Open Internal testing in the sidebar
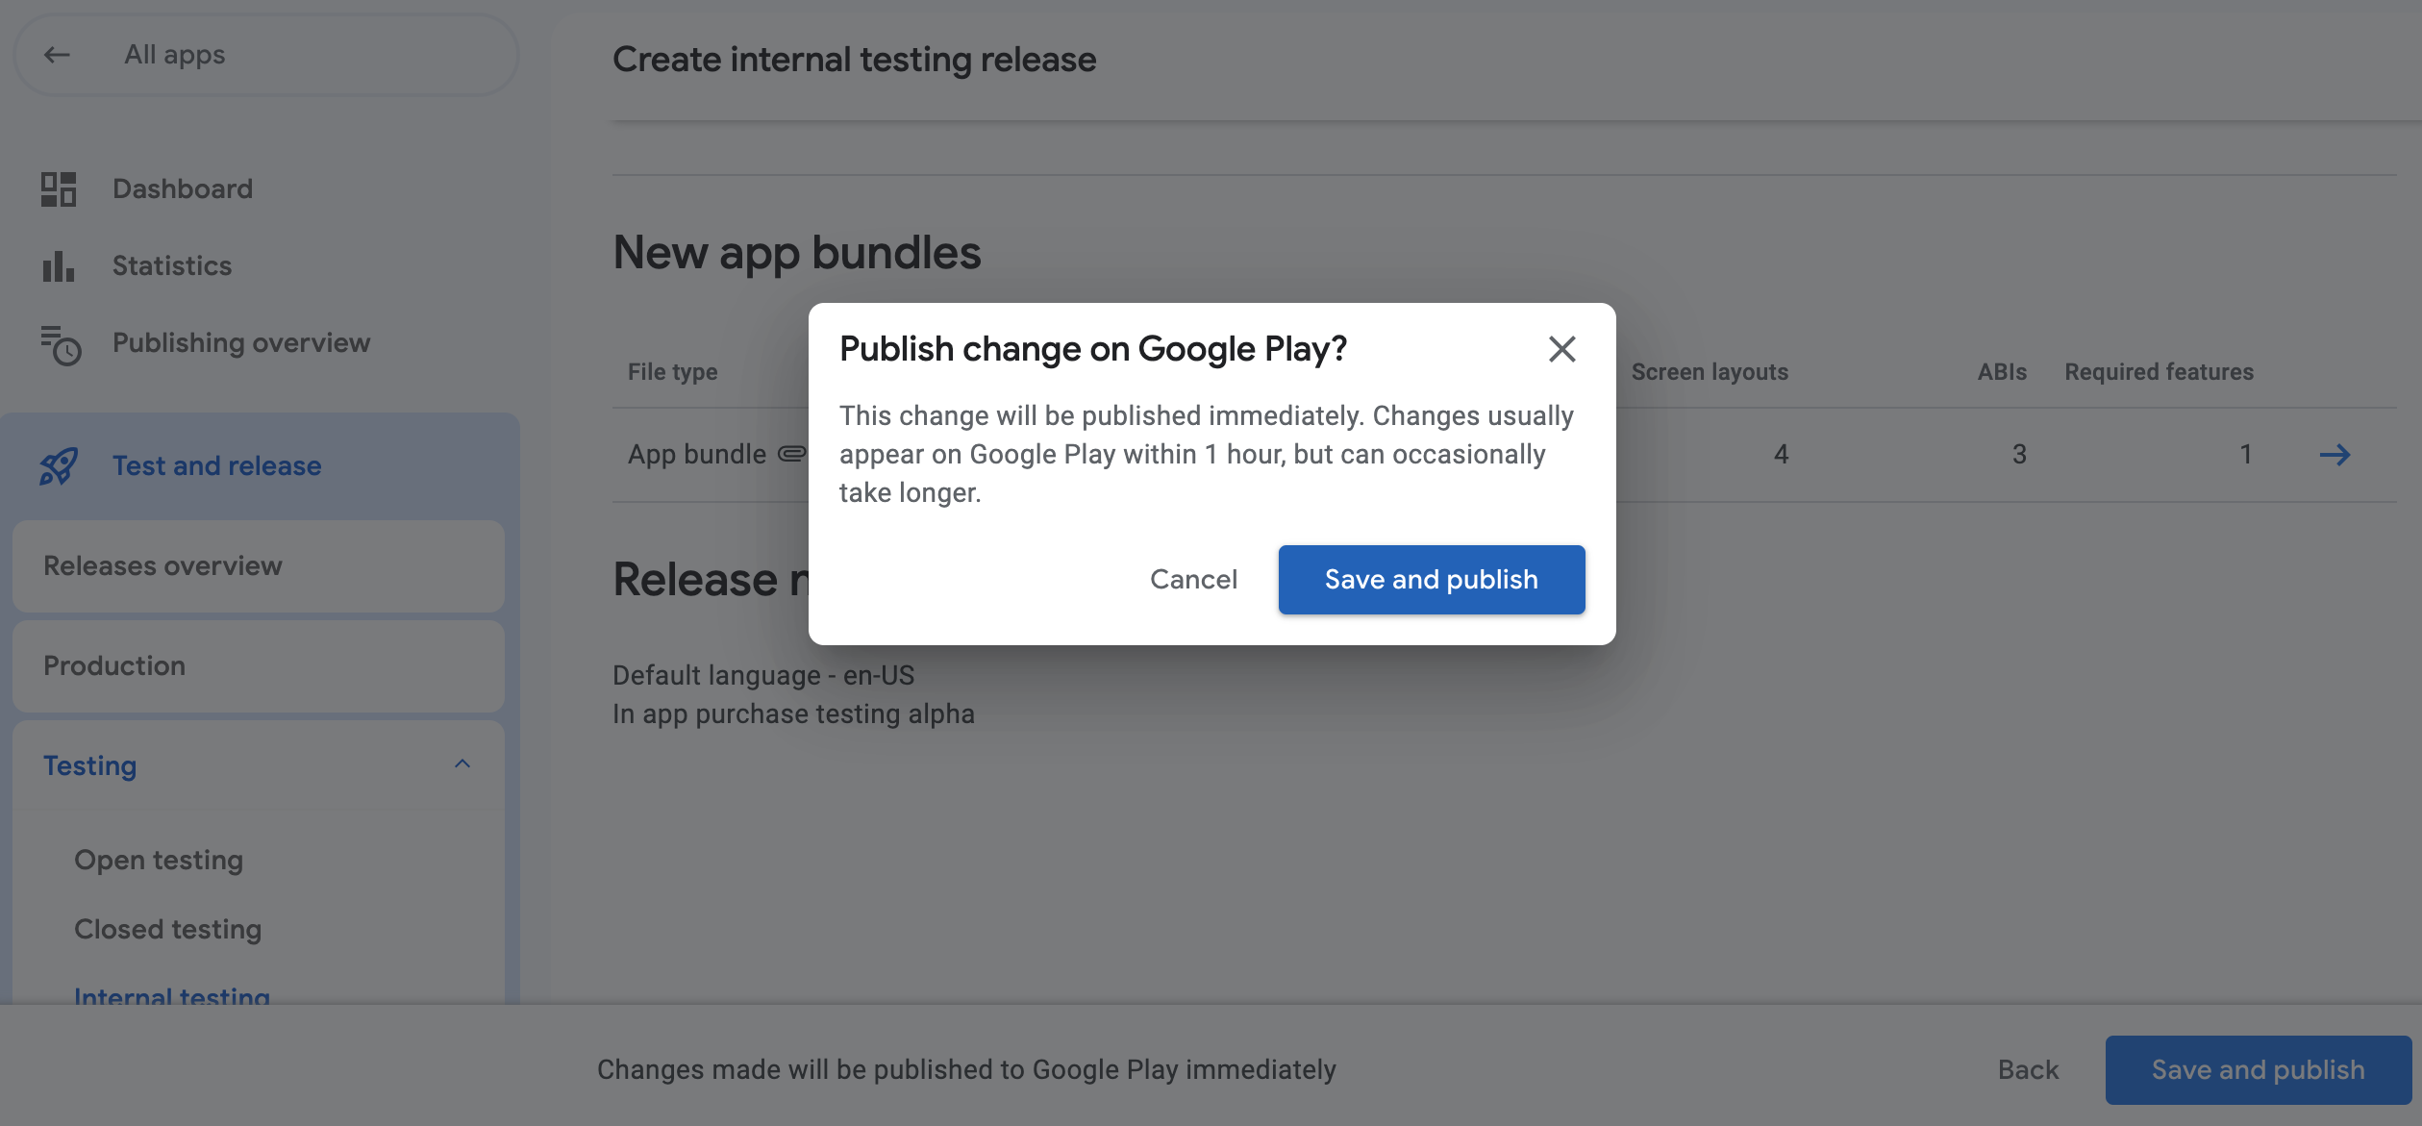Image resolution: width=2422 pixels, height=1126 pixels. [x=172, y=993]
